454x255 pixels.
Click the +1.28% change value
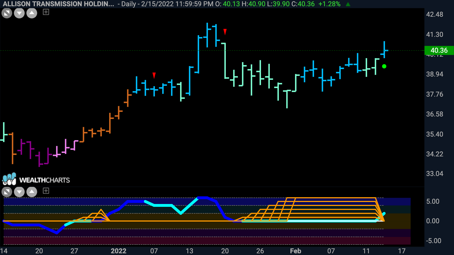point(329,4)
